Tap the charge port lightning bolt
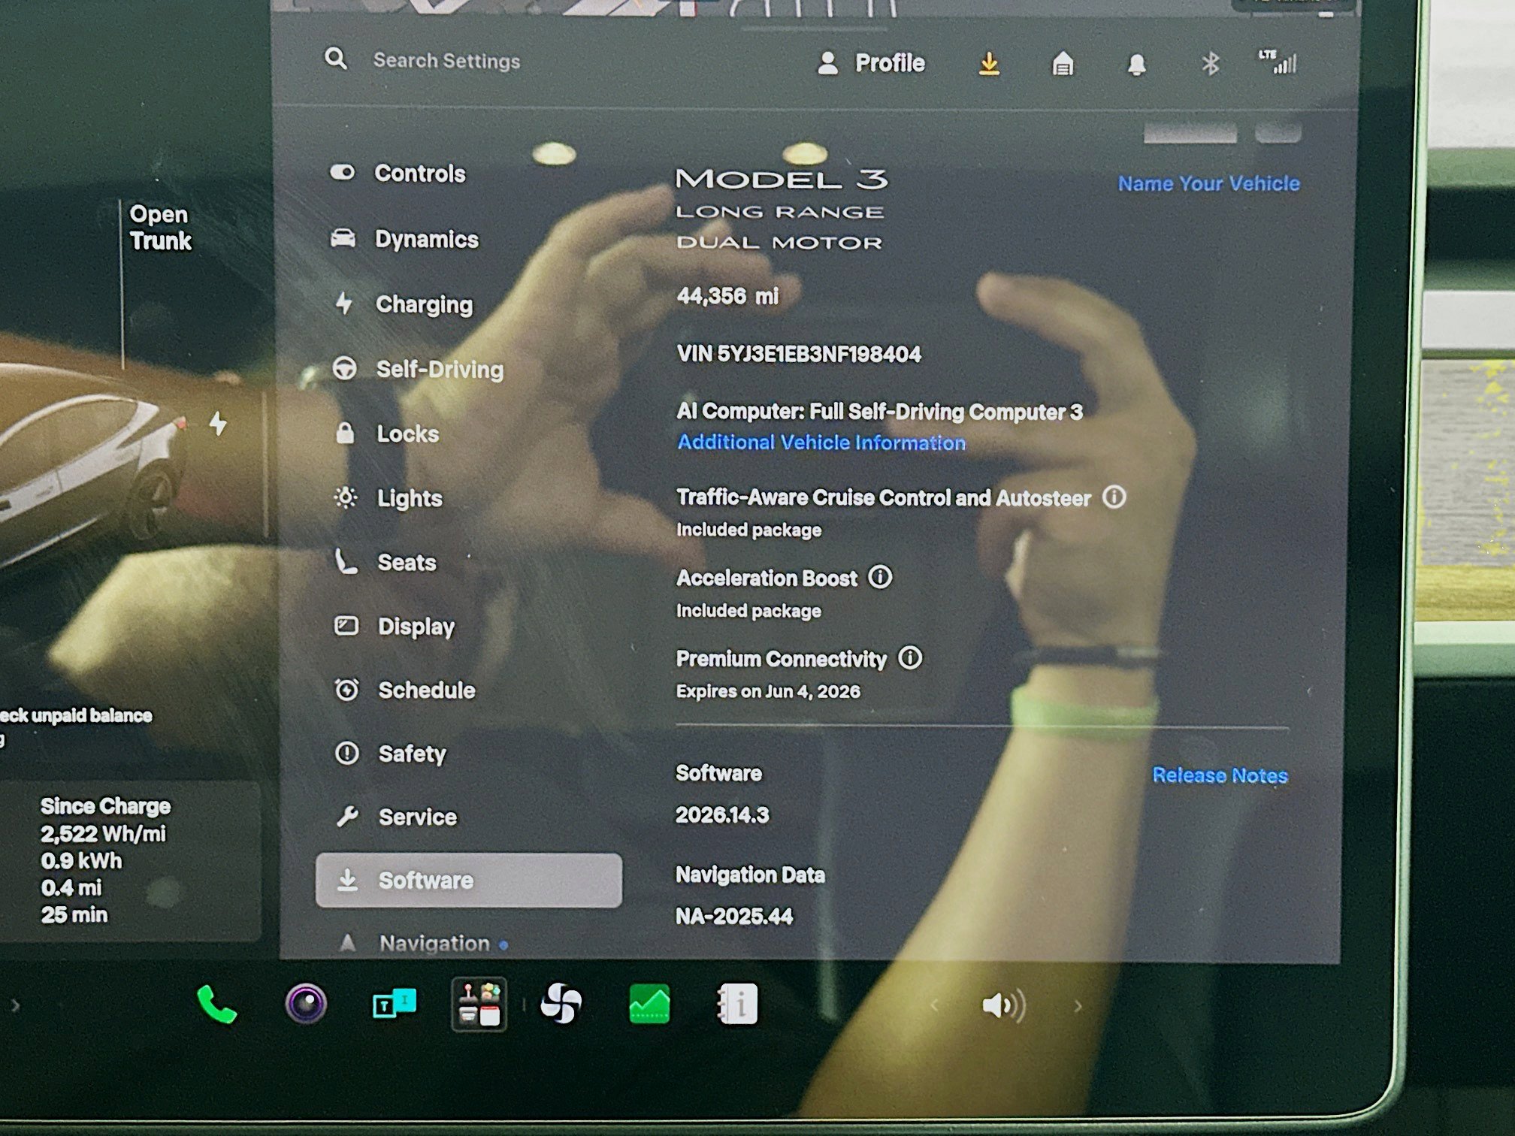Viewport: 1515px width, 1136px height. coord(218,423)
